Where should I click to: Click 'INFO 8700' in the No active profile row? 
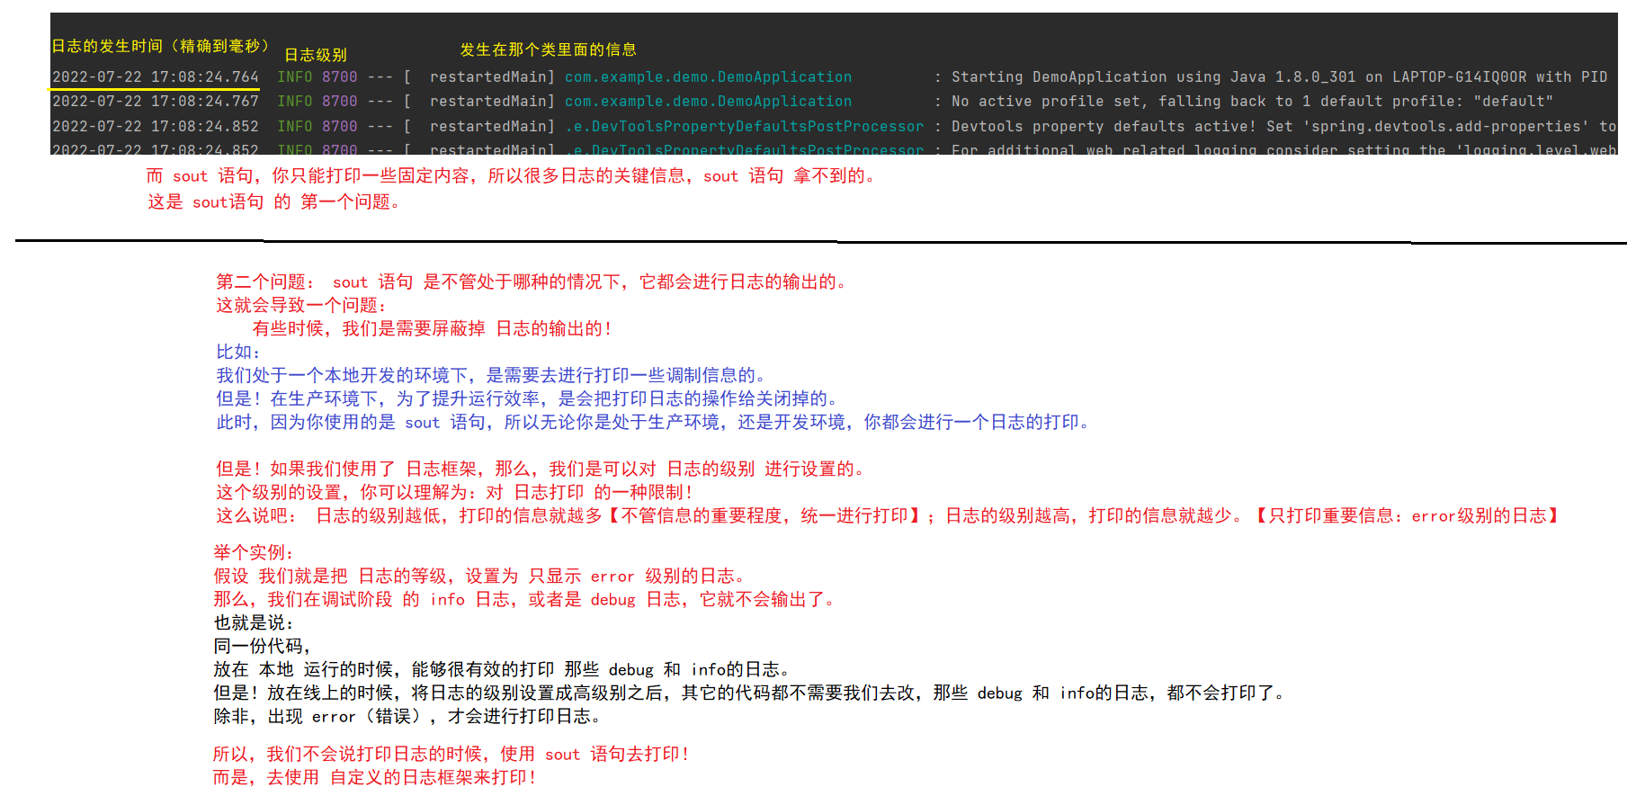tap(317, 102)
